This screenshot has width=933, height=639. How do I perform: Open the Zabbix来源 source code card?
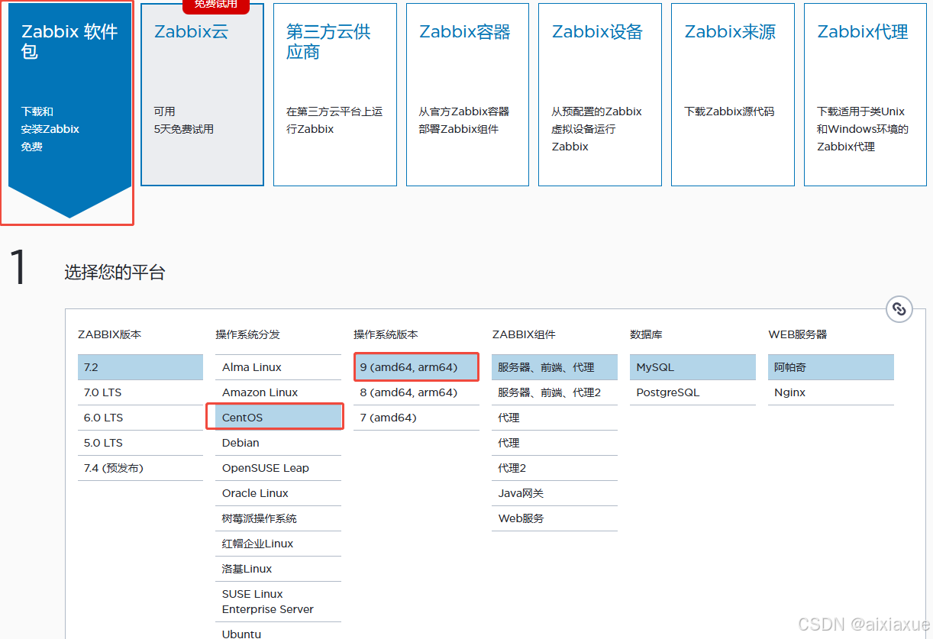point(733,95)
